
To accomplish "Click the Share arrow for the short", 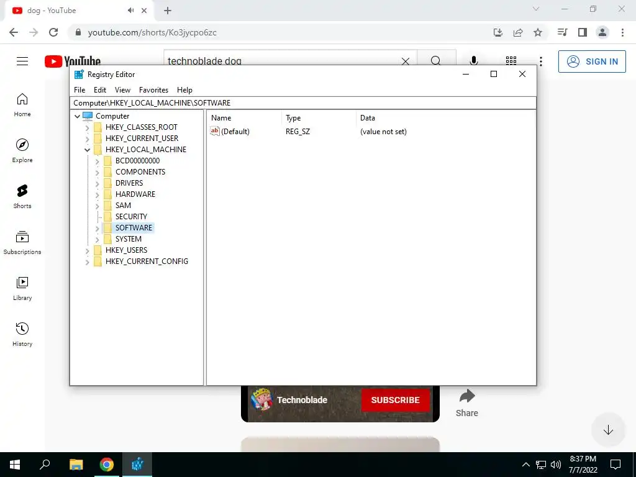I will [467, 396].
